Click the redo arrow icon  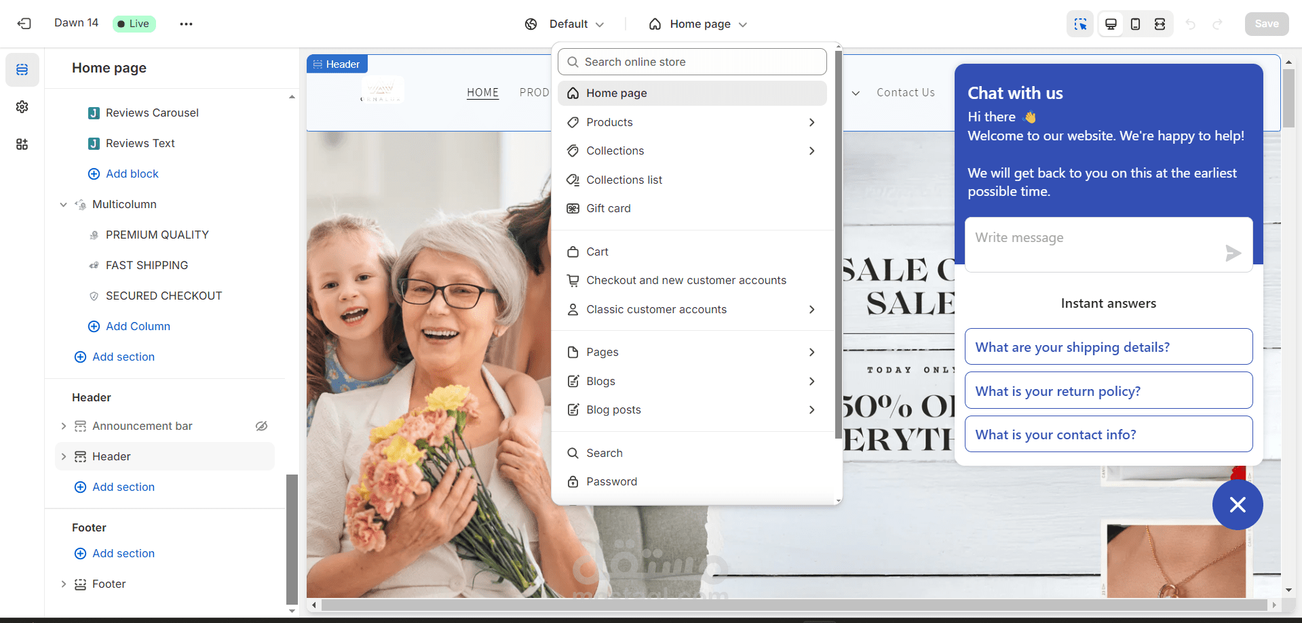click(1218, 24)
